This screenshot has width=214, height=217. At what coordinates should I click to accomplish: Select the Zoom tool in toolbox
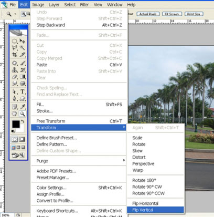(23, 114)
